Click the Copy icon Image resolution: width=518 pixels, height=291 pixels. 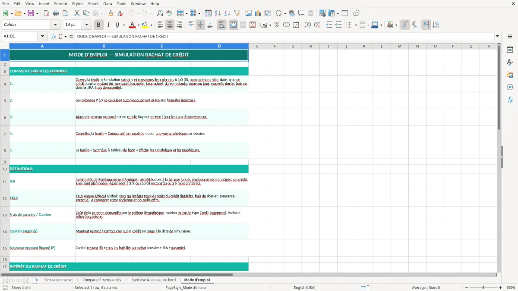(x=86, y=13)
